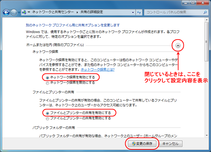Click the 変更の保存 button
The image size is (211, 152).
142,144
